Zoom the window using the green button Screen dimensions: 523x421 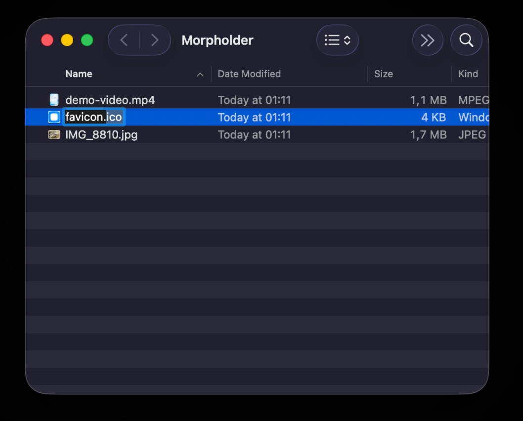[x=87, y=40]
